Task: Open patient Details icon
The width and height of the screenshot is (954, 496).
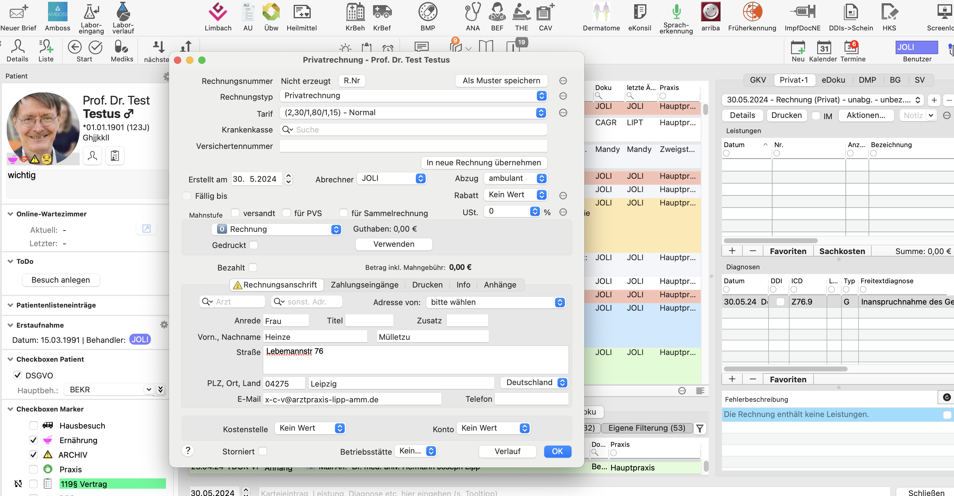Action: [17, 51]
